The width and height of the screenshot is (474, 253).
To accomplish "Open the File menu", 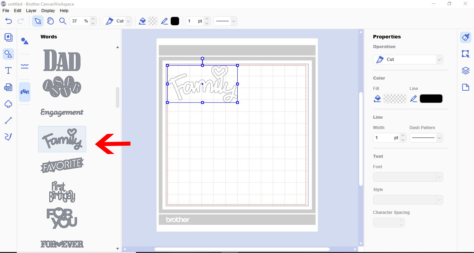I will (x=6, y=11).
